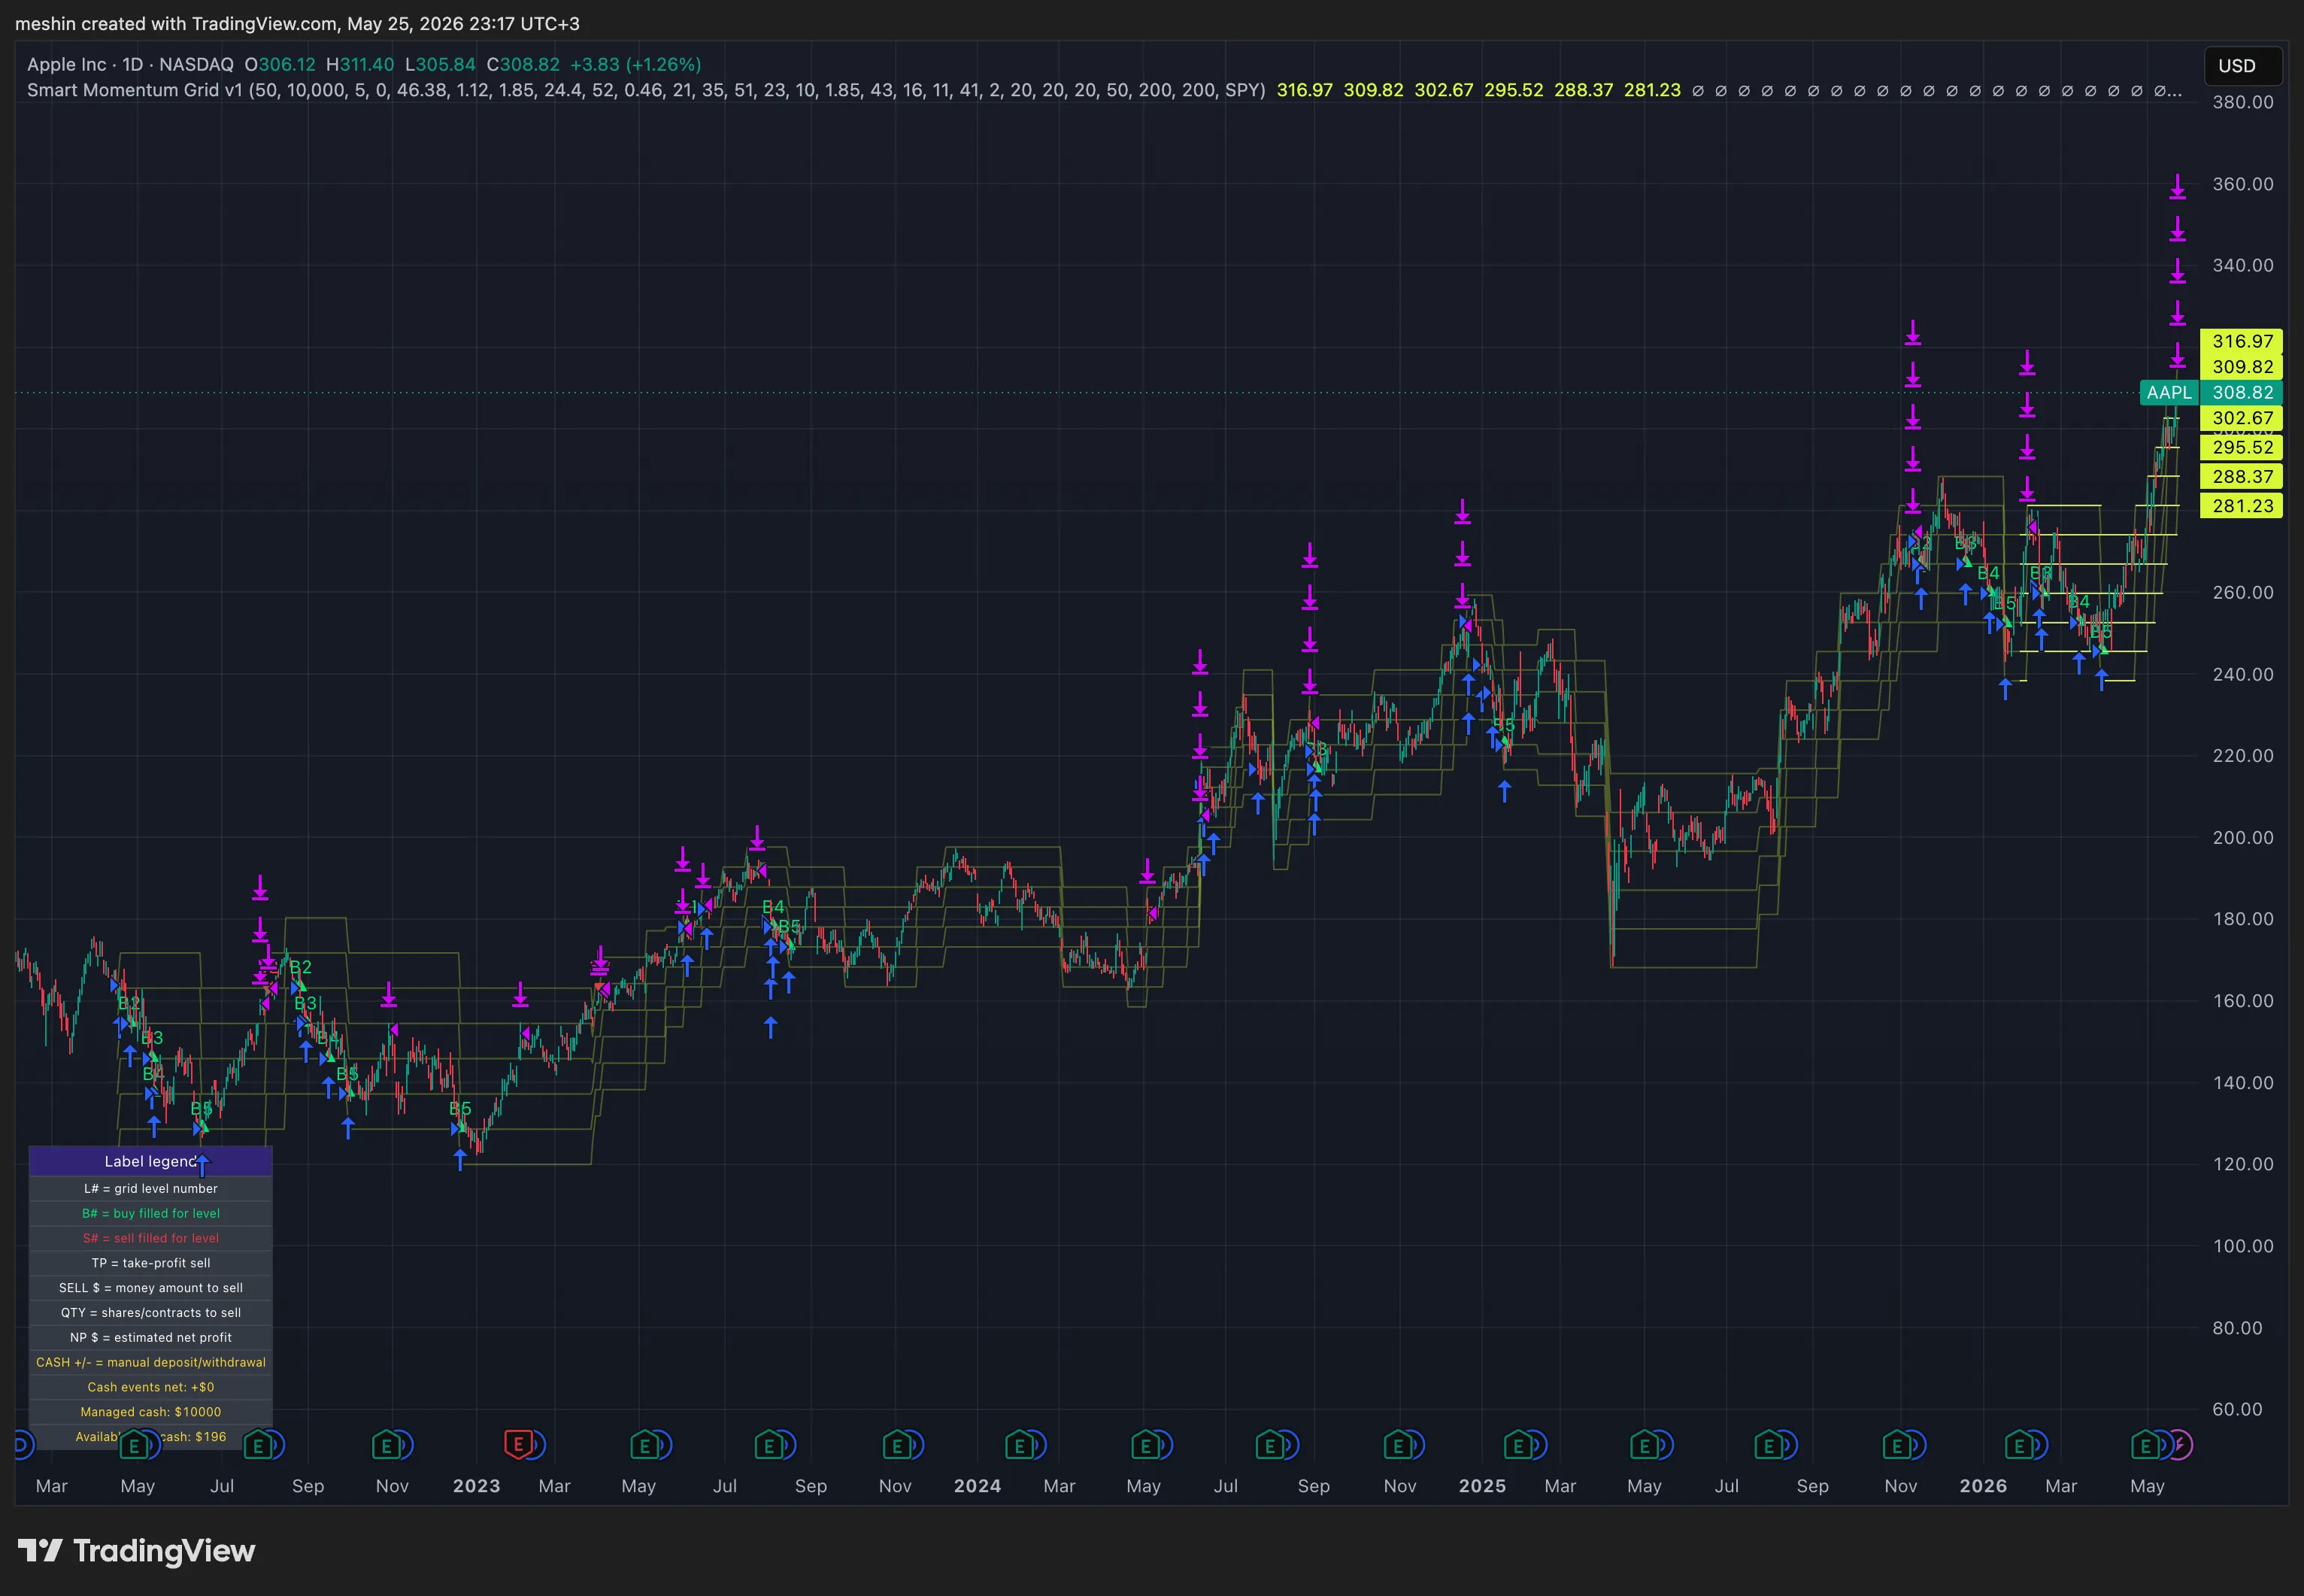Click the 380.00 price axis label

pyautogui.click(x=2242, y=102)
